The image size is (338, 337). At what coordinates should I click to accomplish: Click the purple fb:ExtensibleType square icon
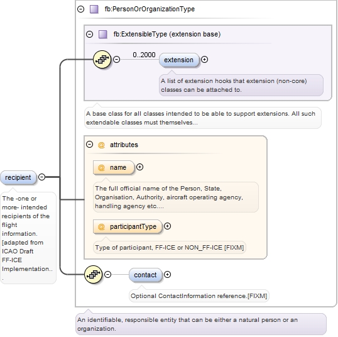(x=102, y=34)
